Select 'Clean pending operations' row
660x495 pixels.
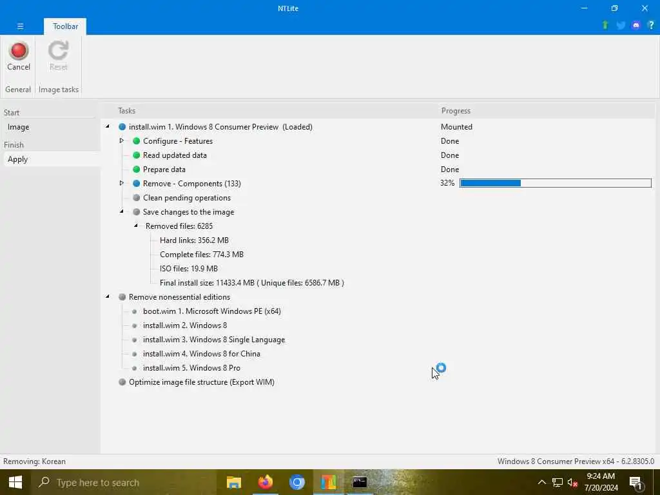(x=186, y=198)
